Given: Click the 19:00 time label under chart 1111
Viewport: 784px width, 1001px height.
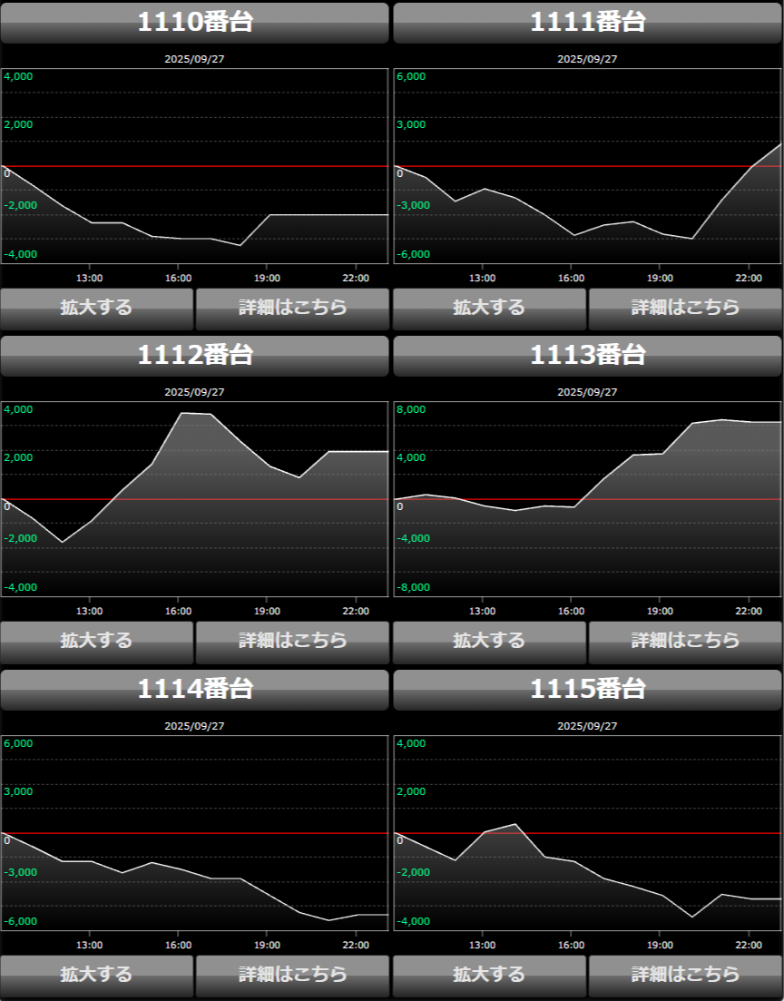Looking at the screenshot, I should pyautogui.click(x=660, y=279).
